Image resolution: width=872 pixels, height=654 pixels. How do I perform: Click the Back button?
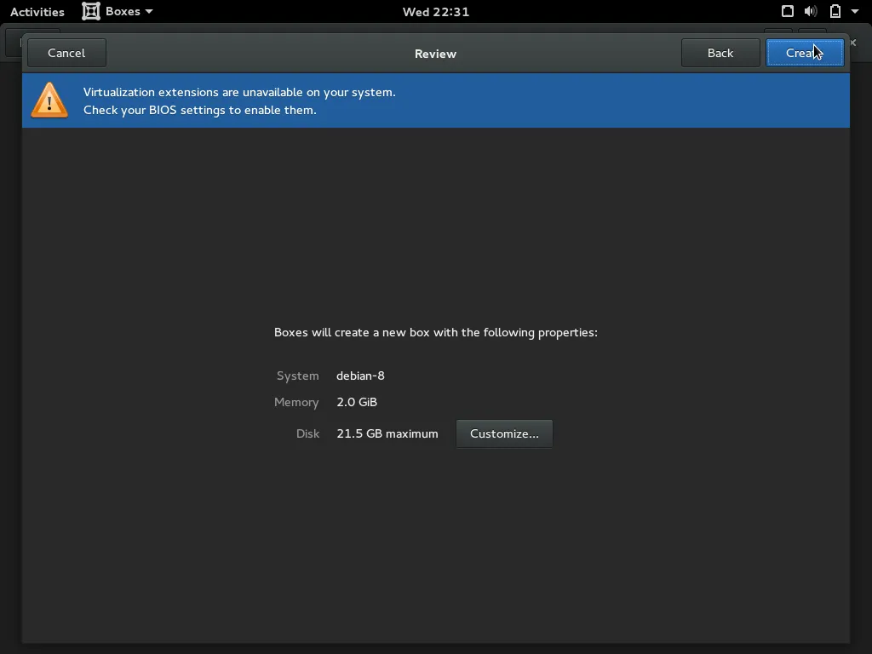pos(720,52)
